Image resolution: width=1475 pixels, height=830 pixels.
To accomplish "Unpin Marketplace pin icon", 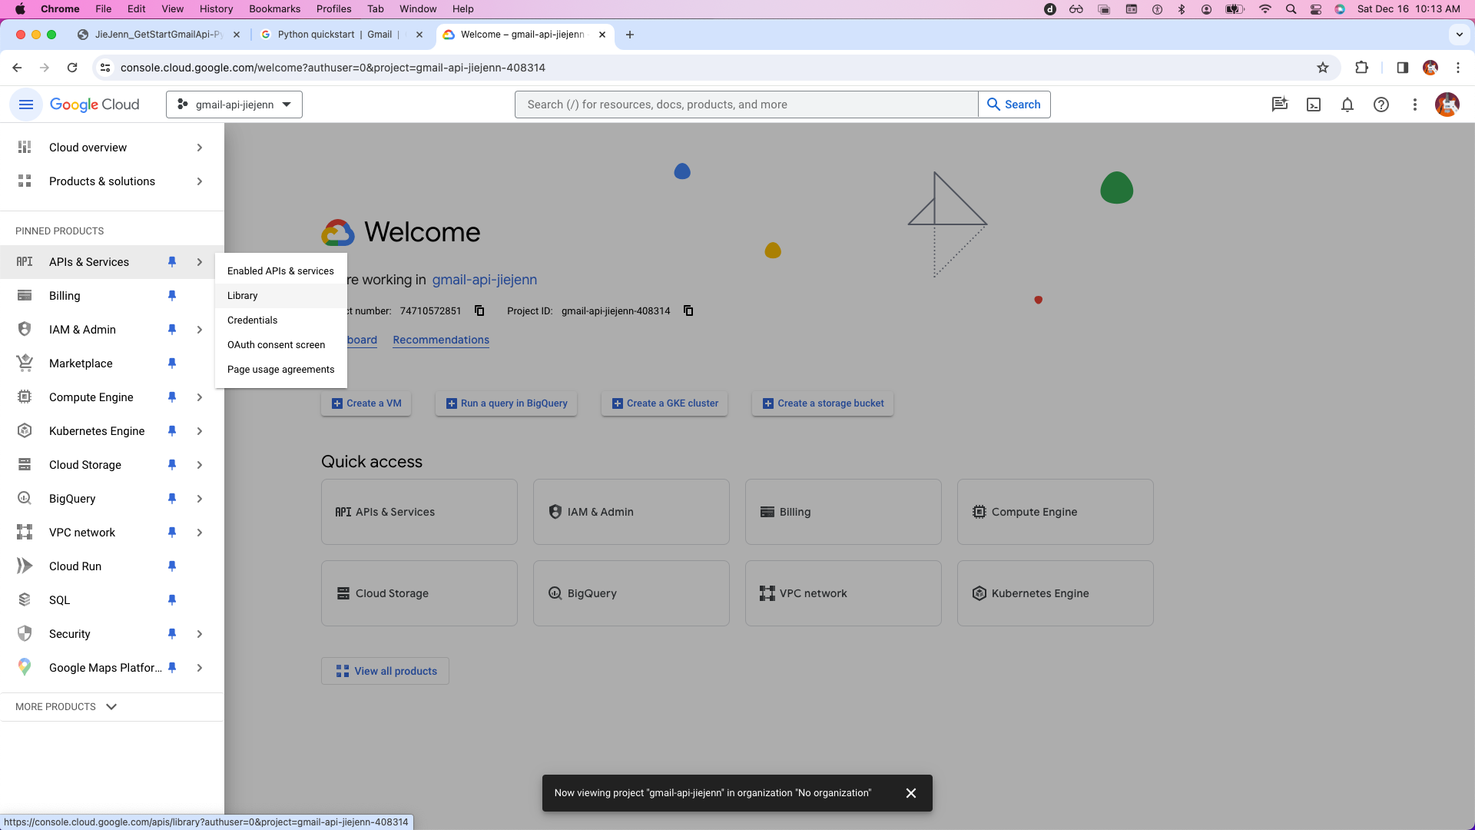I will tap(172, 364).
